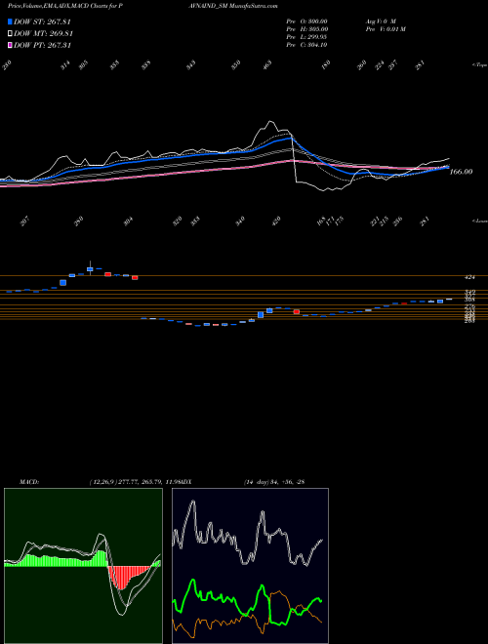Click the chart title 'Price,Volume,EMA,ADX,MACD Charts'
Screen dimensions: 488x644
click(x=57, y=6)
